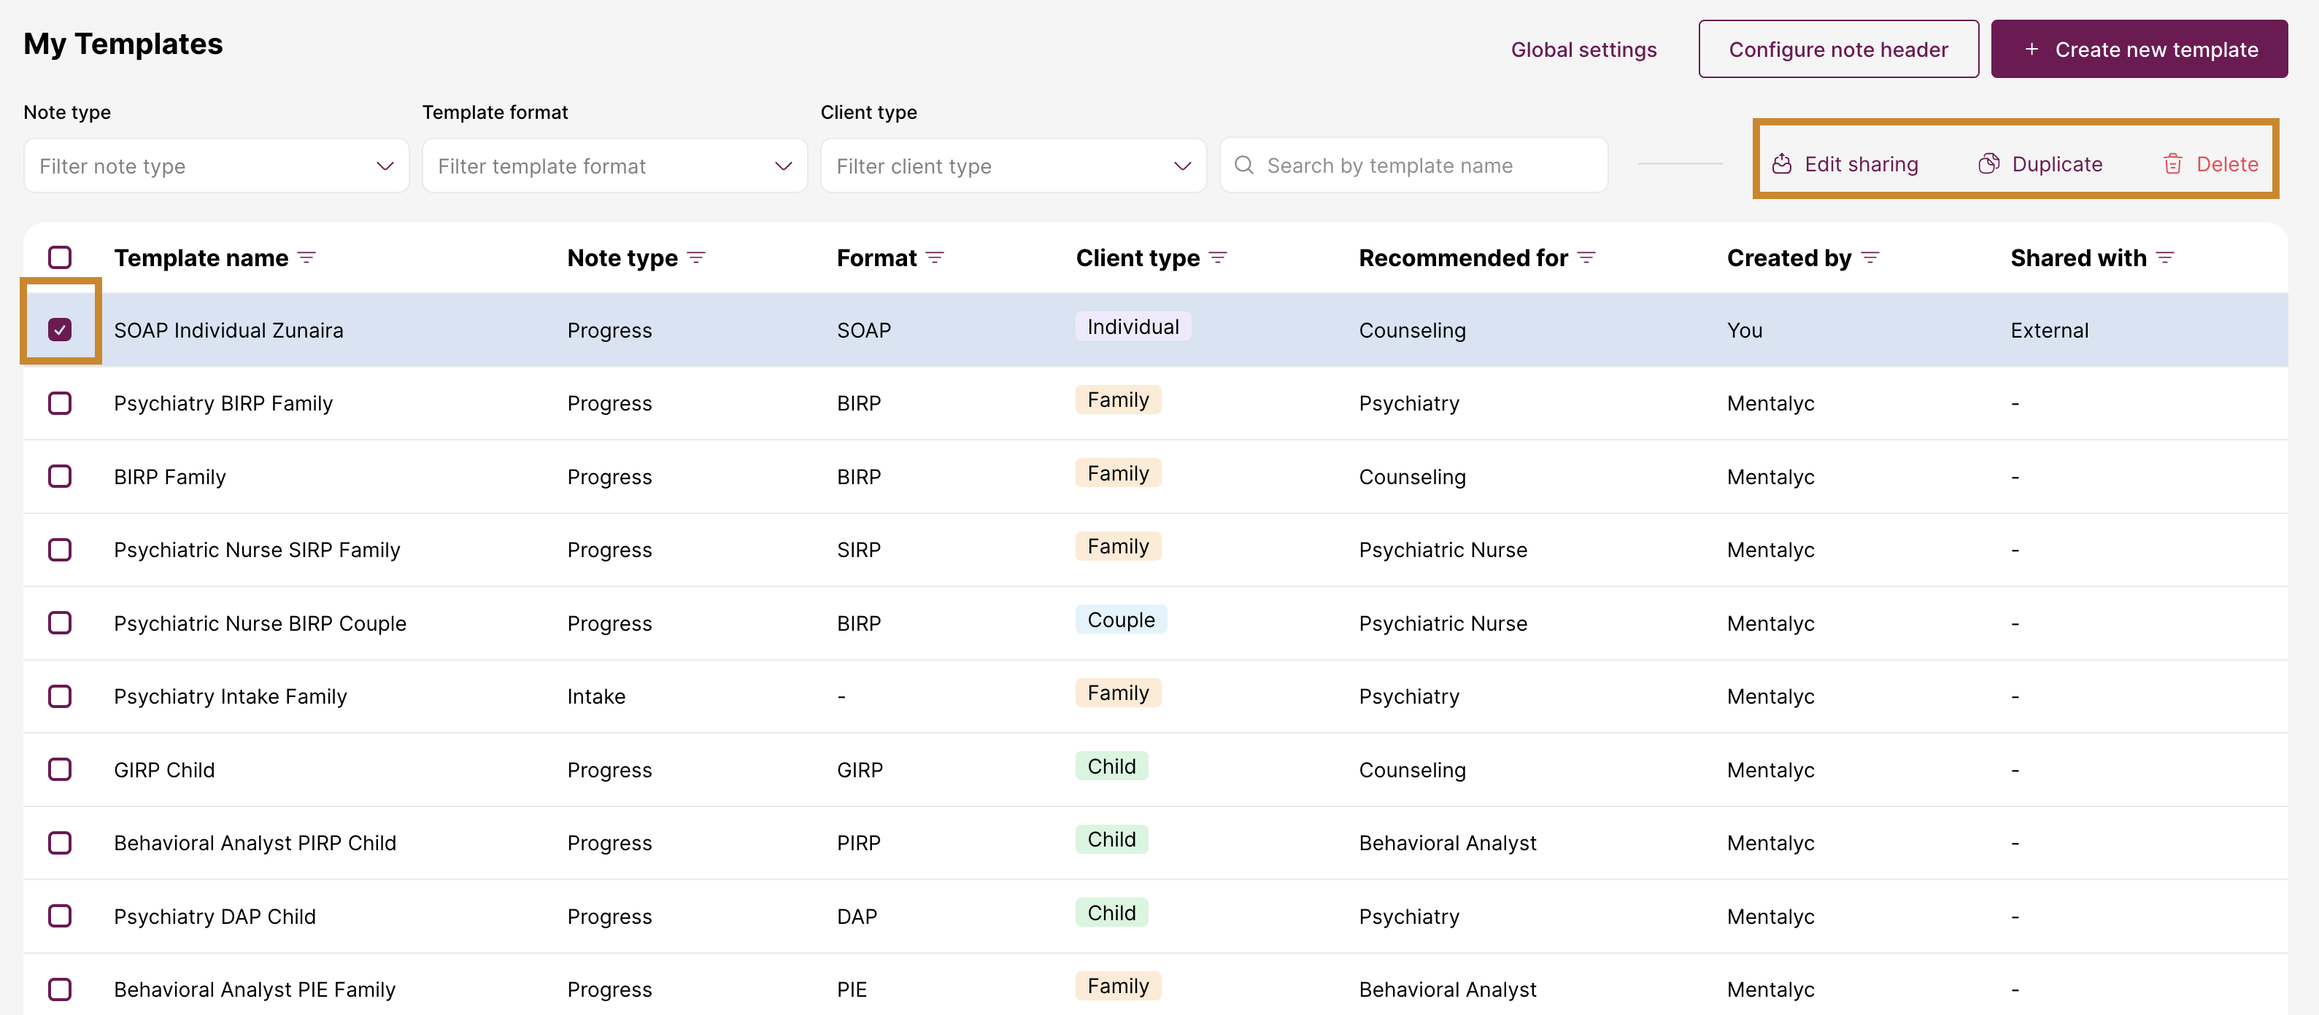Click filter icon beside Format header
Viewport: 2319px width, 1015px height.
point(935,258)
